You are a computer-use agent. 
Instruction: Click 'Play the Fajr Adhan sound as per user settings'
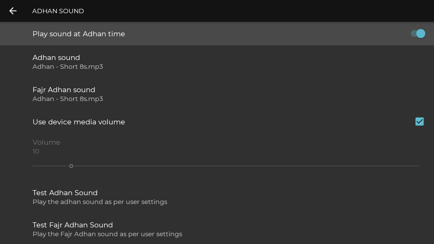(x=107, y=234)
